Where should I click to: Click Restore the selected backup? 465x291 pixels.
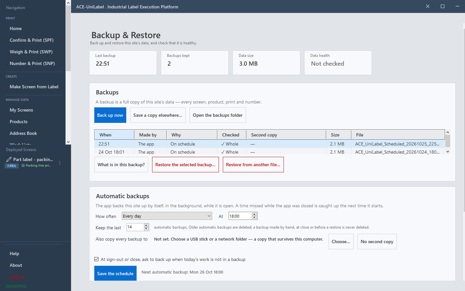[185, 165]
